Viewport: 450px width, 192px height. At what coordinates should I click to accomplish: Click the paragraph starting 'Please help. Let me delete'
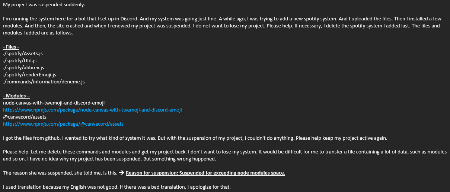point(223,152)
